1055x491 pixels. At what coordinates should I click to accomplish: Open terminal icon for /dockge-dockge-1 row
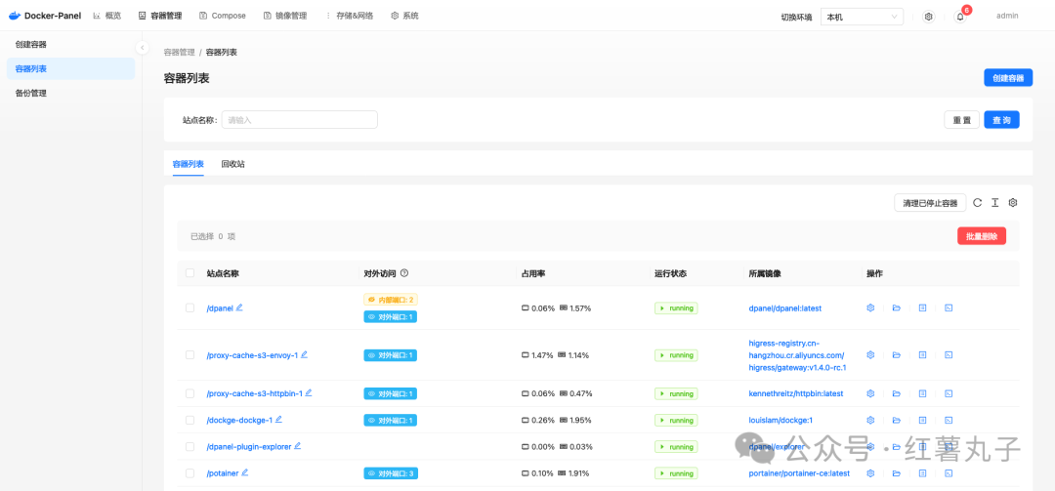tap(949, 420)
